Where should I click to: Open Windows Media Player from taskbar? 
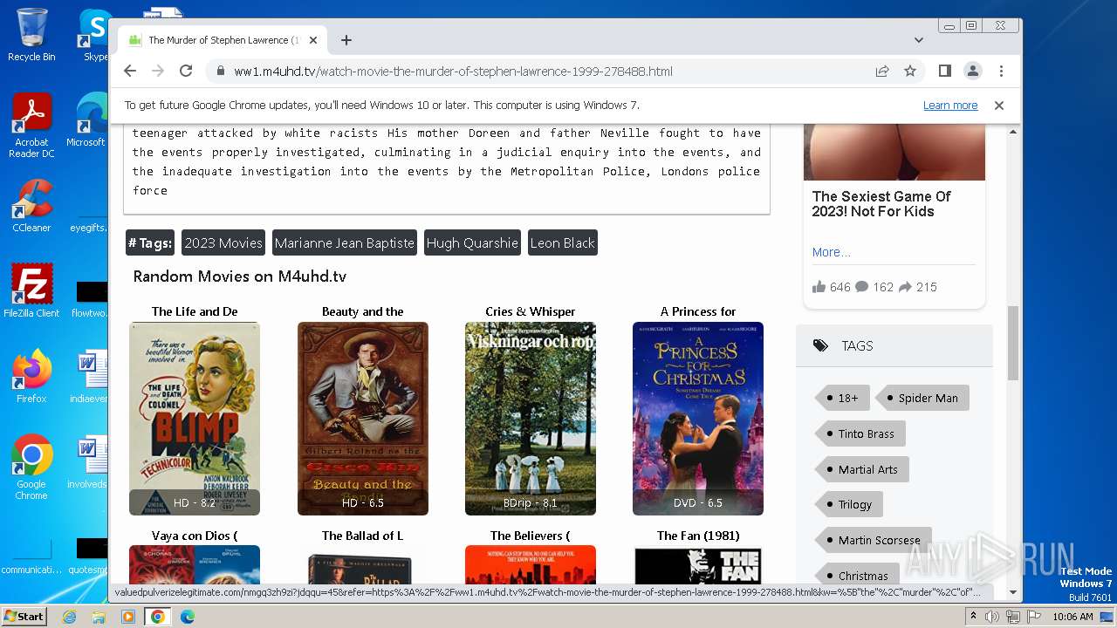(x=128, y=617)
